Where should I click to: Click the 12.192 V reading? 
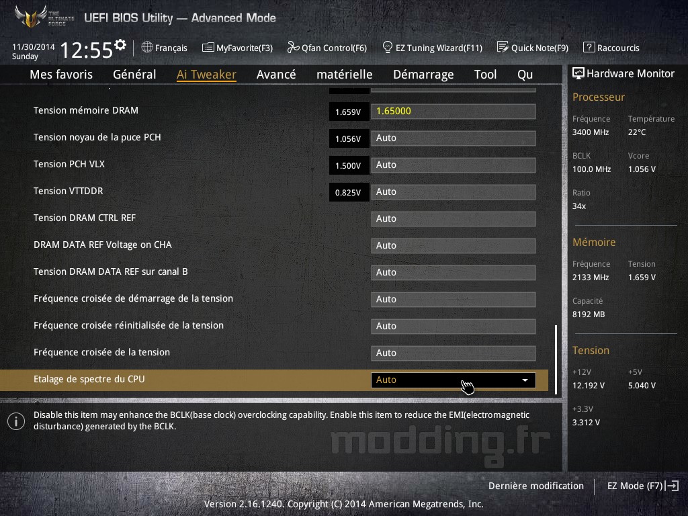tap(589, 386)
